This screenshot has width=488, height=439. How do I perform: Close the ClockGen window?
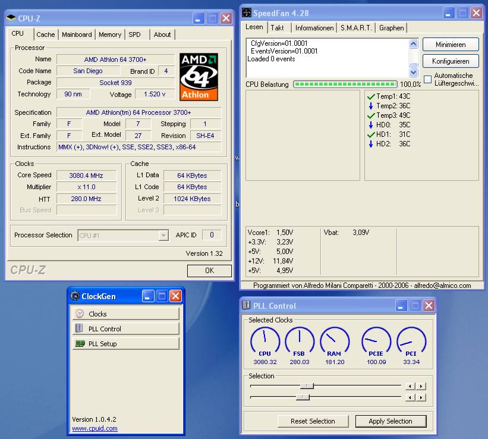click(x=175, y=296)
